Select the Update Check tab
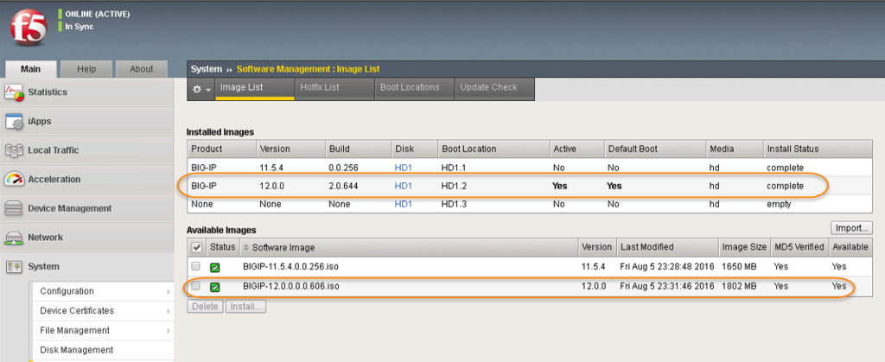The image size is (885, 362). 494,88
